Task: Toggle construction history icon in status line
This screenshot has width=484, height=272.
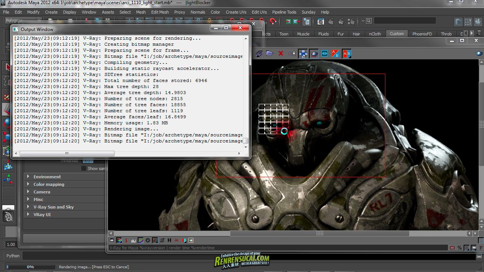Action: point(307,22)
